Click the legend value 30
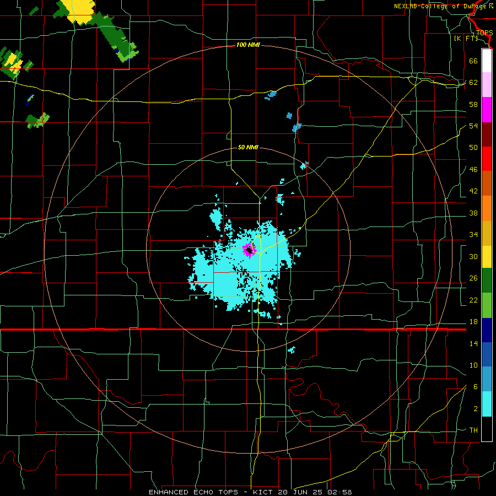 pos(473,256)
